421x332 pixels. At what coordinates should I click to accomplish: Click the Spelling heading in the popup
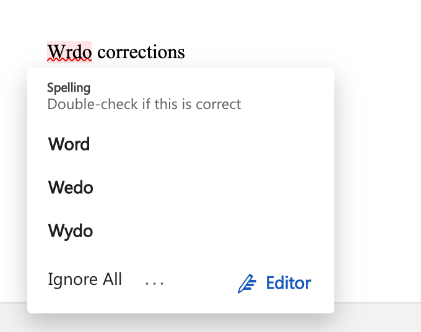pos(69,88)
